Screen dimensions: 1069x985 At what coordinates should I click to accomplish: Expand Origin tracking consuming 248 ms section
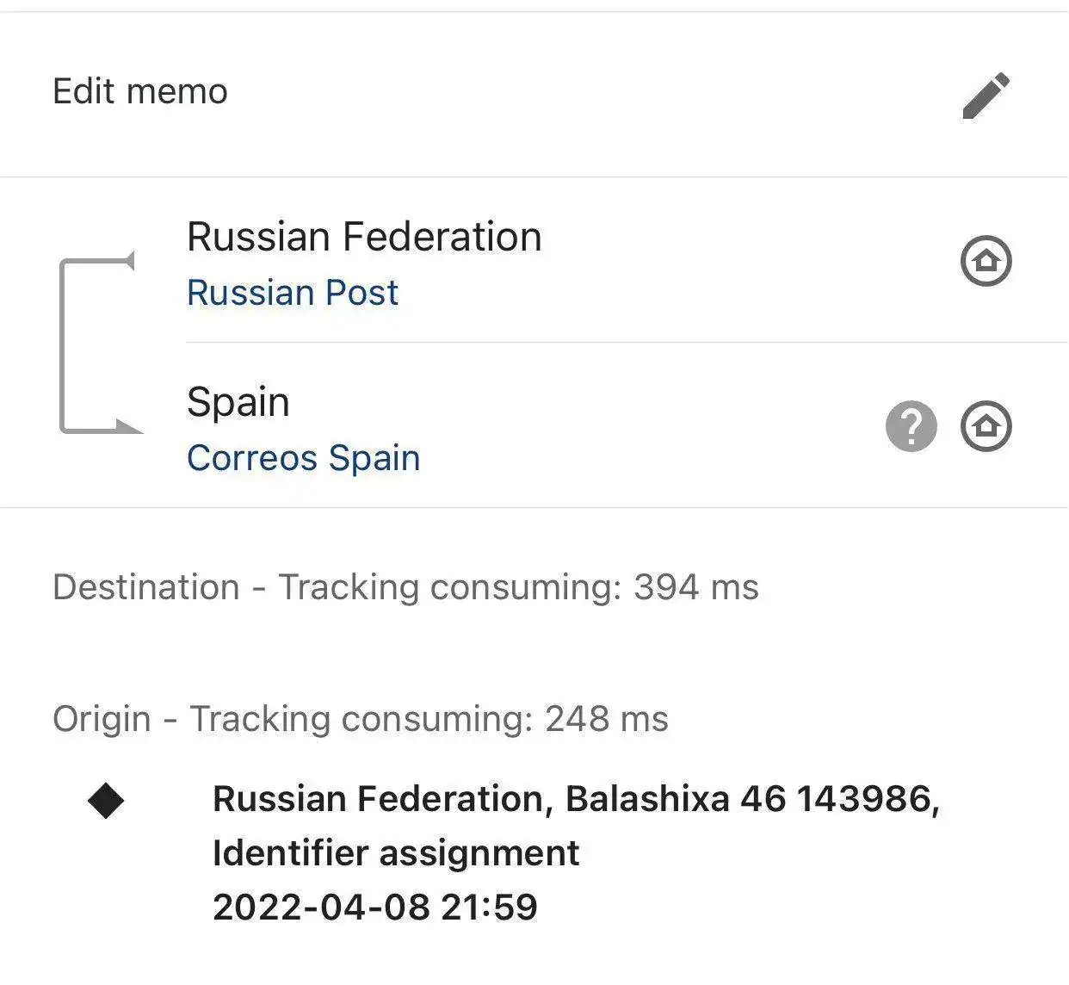(x=360, y=719)
